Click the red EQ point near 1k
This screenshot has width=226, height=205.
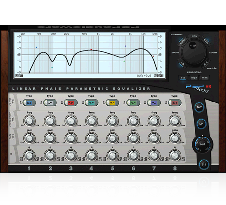click(91, 49)
